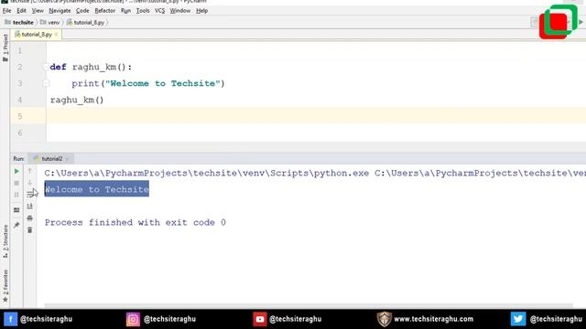Open the Code menu

[x=82, y=11]
